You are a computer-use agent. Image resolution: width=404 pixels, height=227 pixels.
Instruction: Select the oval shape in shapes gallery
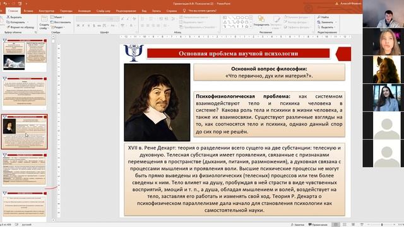pyautogui.click(x=242, y=18)
